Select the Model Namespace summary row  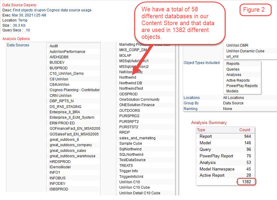[225, 169]
